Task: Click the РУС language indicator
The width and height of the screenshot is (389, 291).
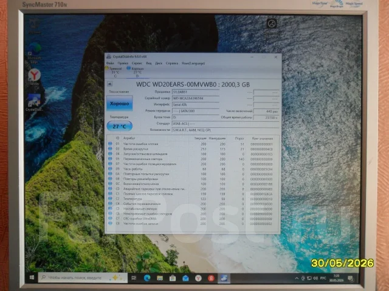Action: click(x=323, y=278)
